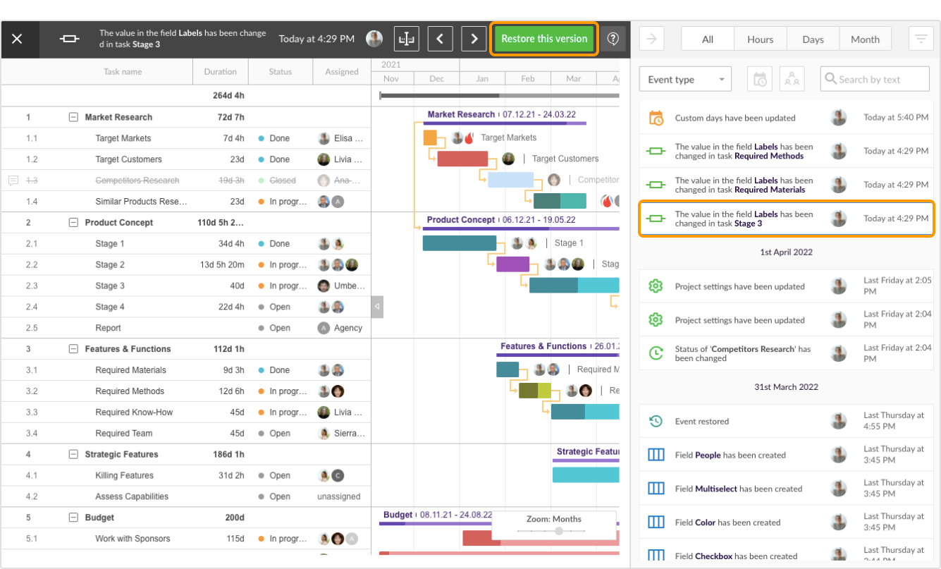Click the Restore this version button
Image resolution: width=941 pixels, height=569 pixels.
pos(543,39)
